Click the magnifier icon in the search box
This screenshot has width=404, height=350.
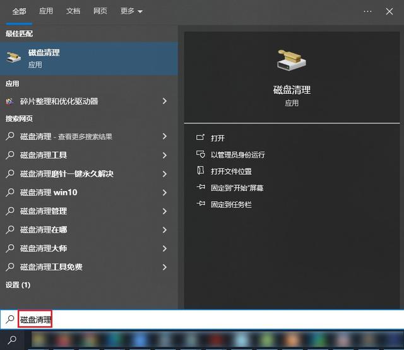[10, 319]
